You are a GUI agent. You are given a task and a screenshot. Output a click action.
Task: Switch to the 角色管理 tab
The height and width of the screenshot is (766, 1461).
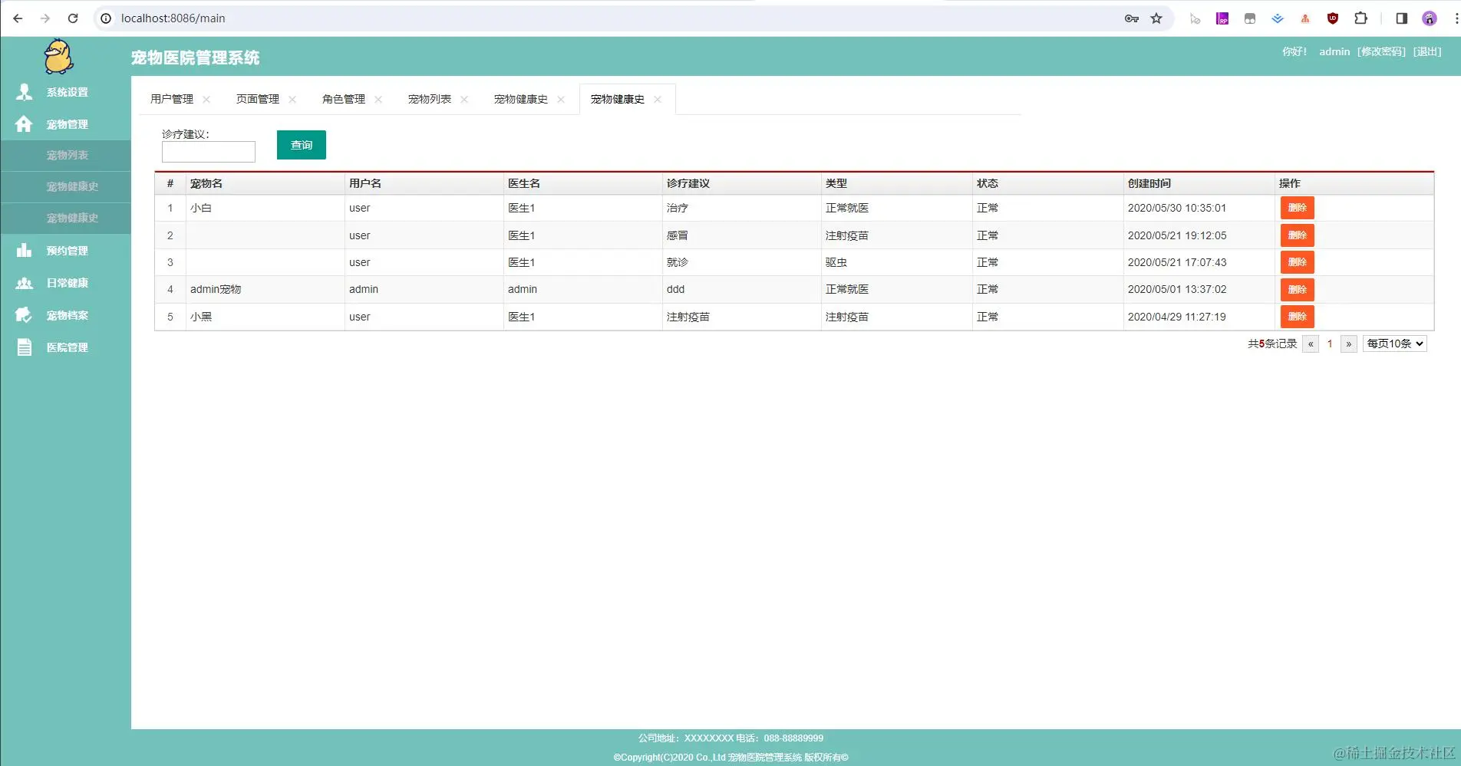(344, 100)
